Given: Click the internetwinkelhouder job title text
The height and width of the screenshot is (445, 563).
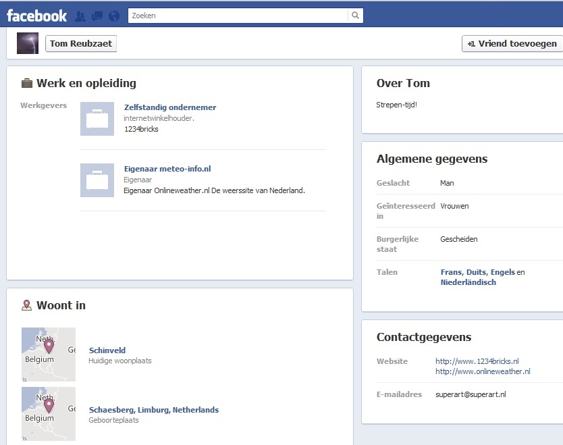Looking at the screenshot, I should 159,118.
